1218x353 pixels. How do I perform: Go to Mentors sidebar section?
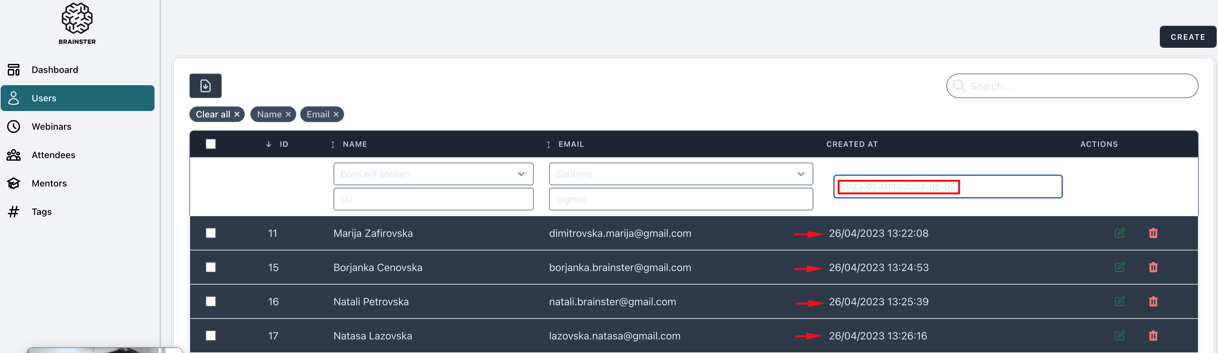click(49, 183)
